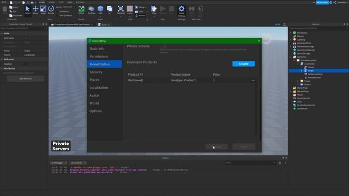This screenshot has width=349, height=196.
Task: Open the Toolbox panel
Action: (x=91, y=10)
